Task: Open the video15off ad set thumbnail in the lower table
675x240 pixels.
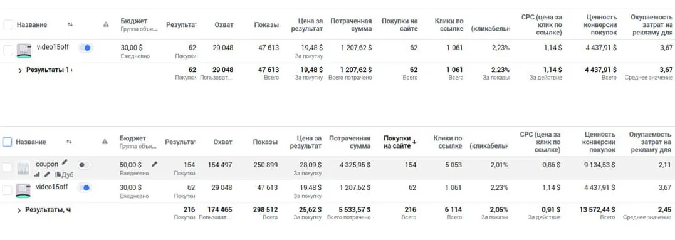Action: (x=23, y=190)
